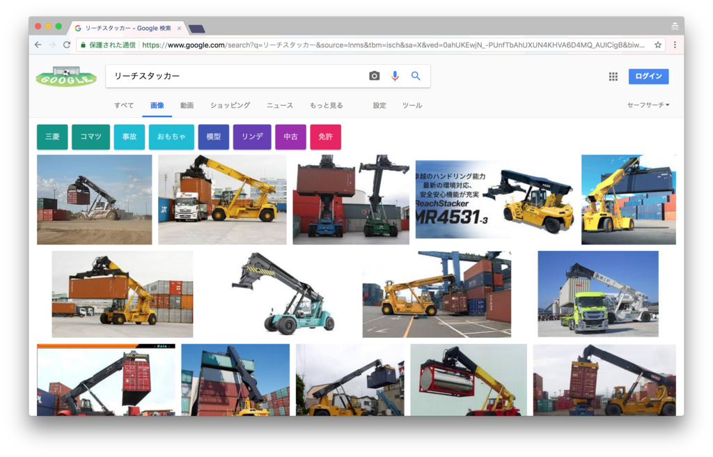713x457 pixels.
Task: Bookmark this page with the star icon
Action: [x=657, y=45]
